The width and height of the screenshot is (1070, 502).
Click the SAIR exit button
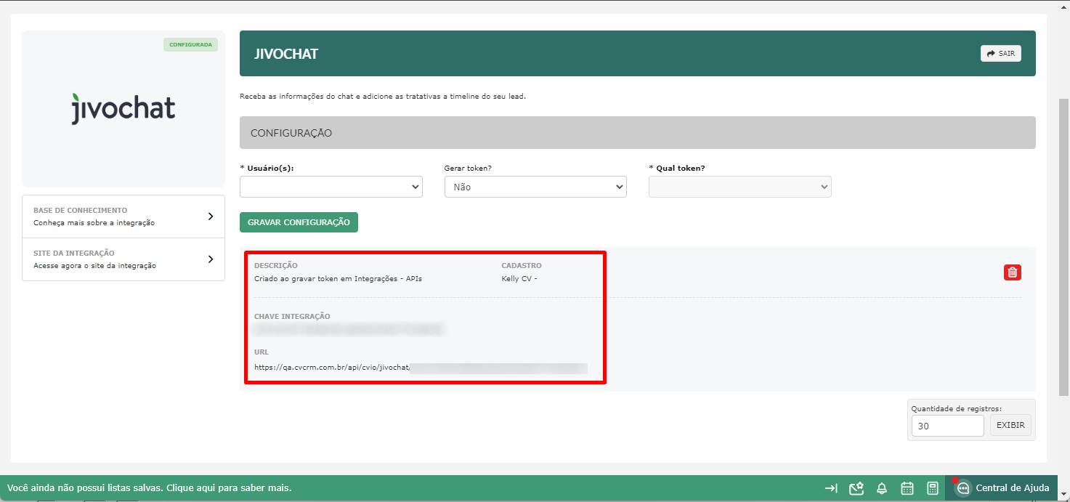coord(1000,54)
